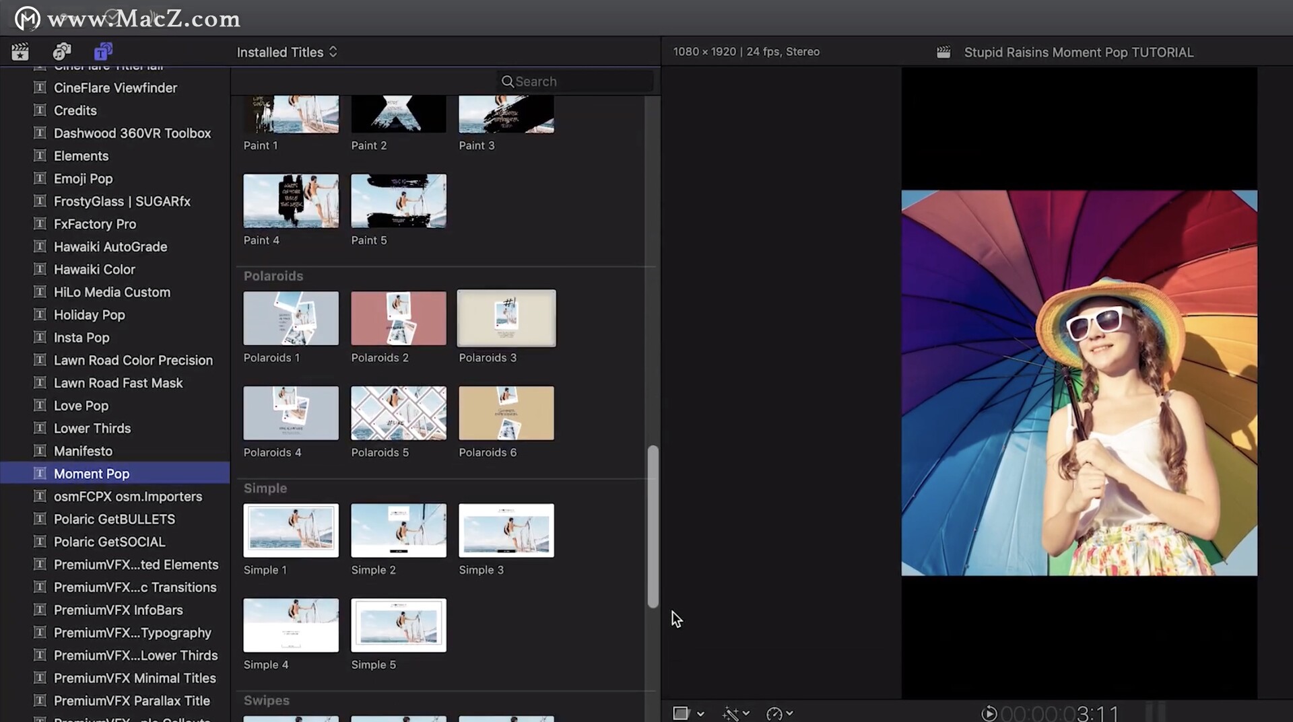Image resolution: width=1293 pixels, height=722 pixels.
Task: Select the Simple 2 title thumbnail
Action: point(399,530)
